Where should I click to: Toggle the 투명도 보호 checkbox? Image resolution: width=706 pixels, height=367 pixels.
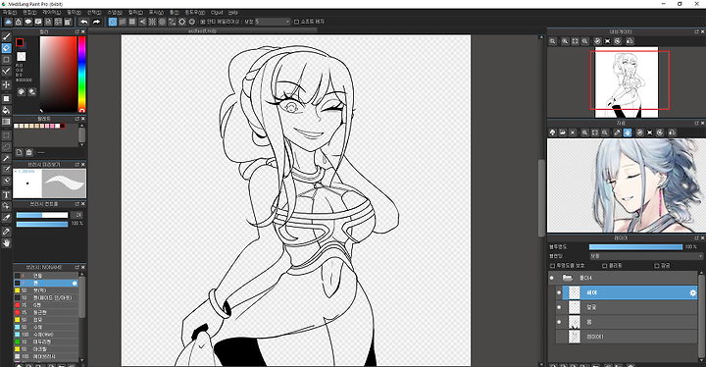[x=552, y=266]
